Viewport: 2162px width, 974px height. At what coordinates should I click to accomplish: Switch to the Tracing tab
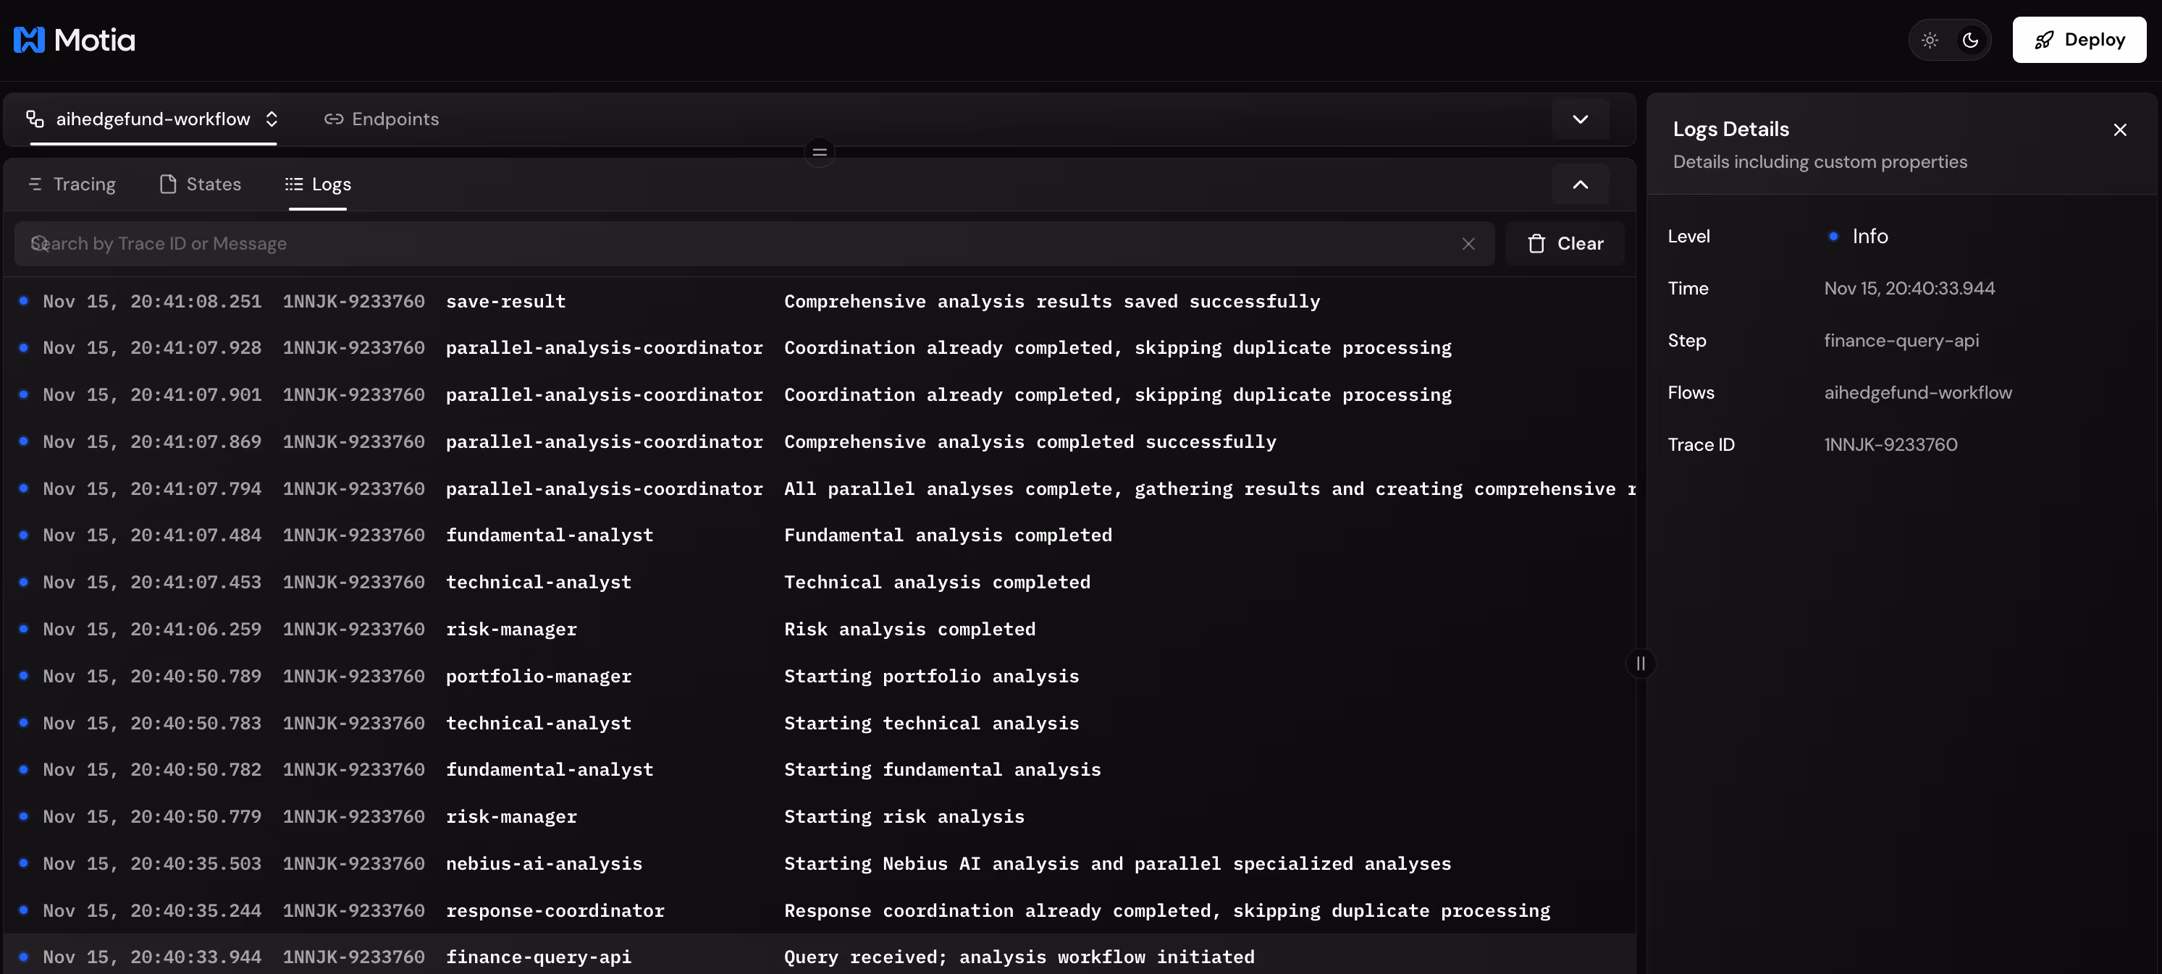72,185
